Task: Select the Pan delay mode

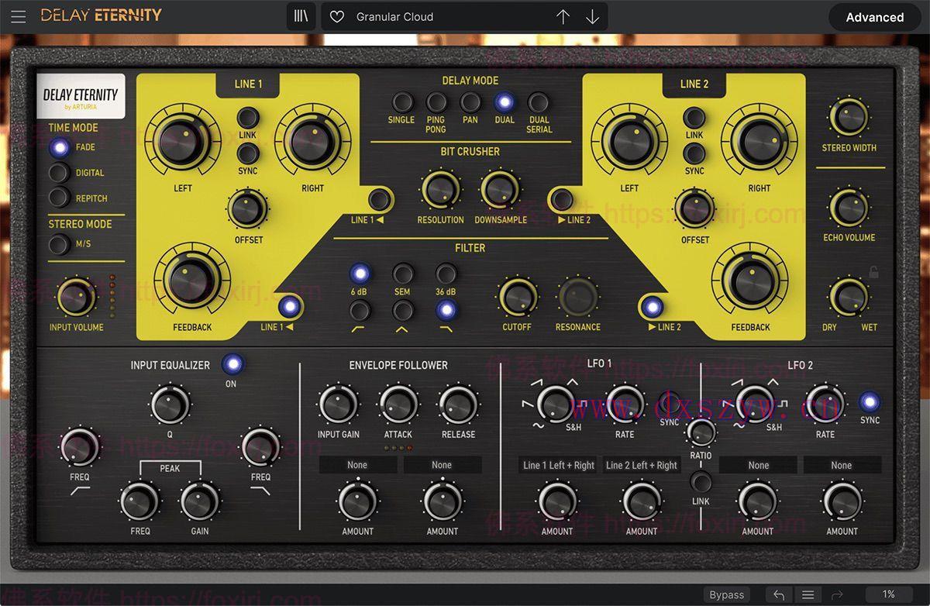Action: 470,102
